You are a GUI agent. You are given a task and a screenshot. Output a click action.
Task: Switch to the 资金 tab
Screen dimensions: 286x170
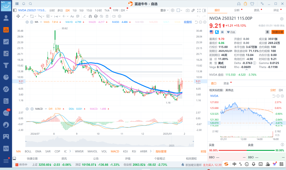[x=226, y=83]
